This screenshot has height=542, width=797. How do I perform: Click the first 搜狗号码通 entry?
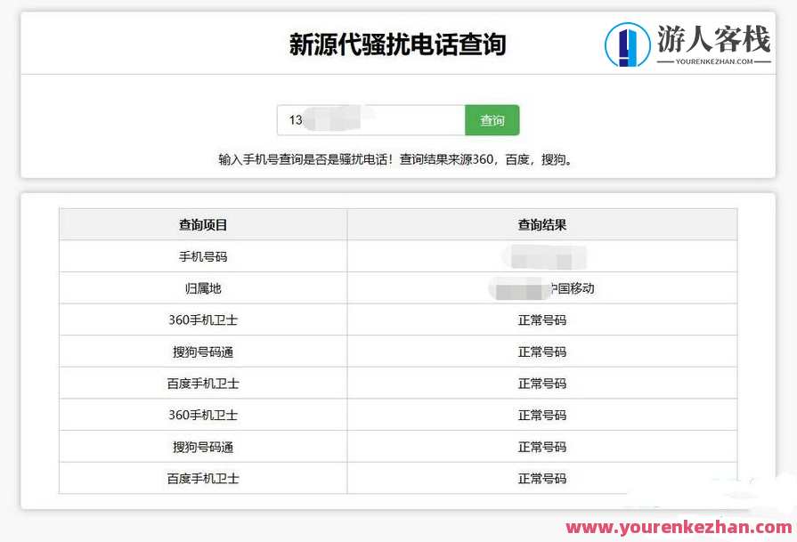click(x=202, y=351)
